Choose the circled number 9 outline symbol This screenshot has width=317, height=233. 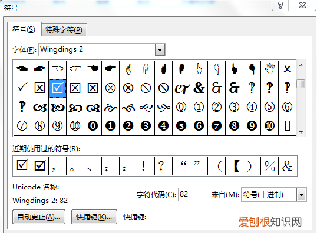[57, 126]
